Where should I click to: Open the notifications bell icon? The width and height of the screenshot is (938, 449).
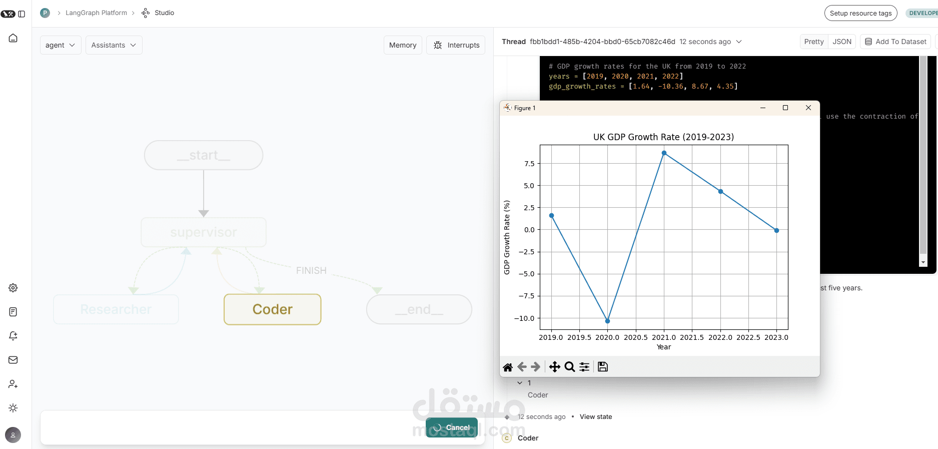(13, 336)
